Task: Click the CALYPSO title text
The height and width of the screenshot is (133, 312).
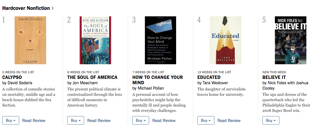Action: 12,77
